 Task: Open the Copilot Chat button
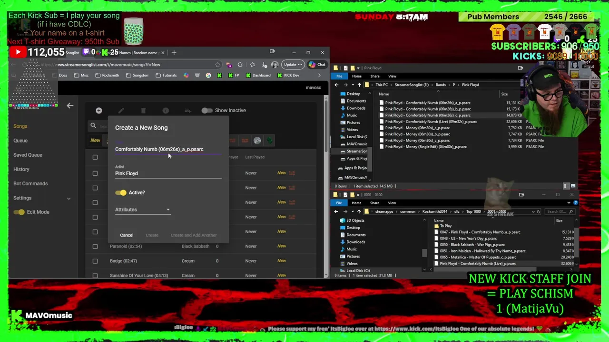click(x=317, y=65)
